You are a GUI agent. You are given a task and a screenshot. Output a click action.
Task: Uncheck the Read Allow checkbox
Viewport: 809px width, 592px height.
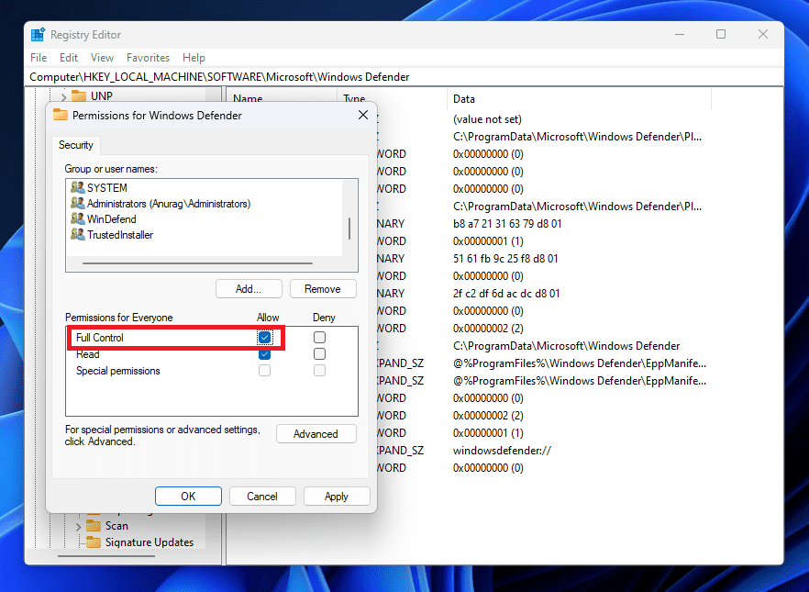point(265,354)
